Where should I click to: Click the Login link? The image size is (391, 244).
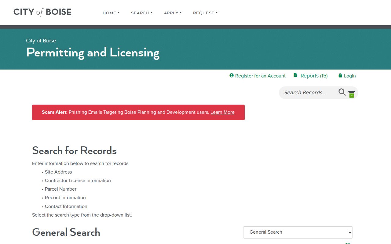coord(347,76)
